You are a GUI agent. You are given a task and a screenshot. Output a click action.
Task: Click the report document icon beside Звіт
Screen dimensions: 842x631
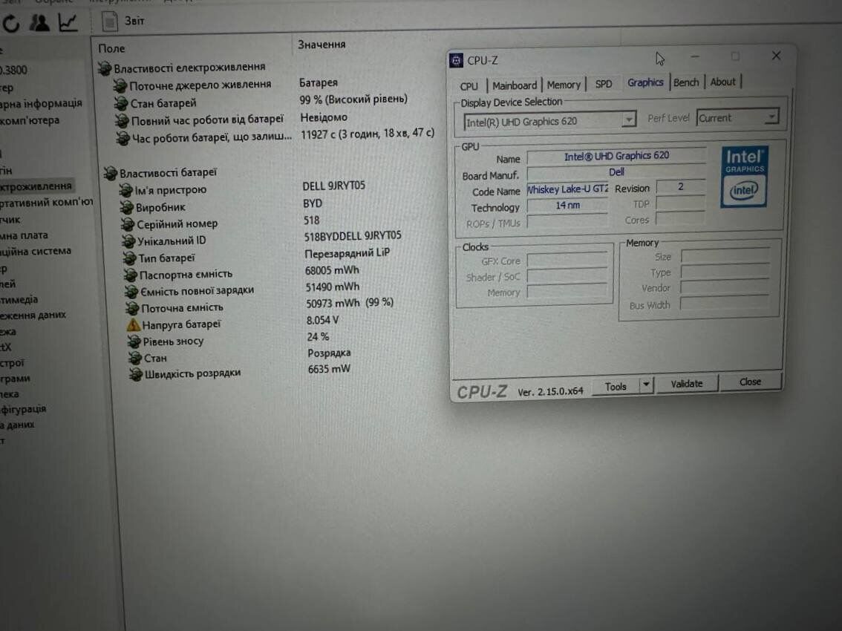[109, 22]
